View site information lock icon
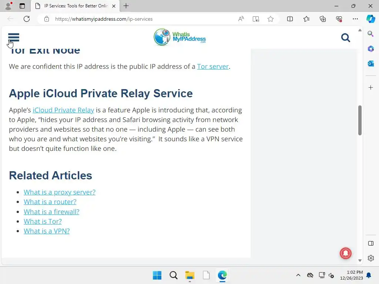This screenshot has height=284, width=379. coord(47,19)
